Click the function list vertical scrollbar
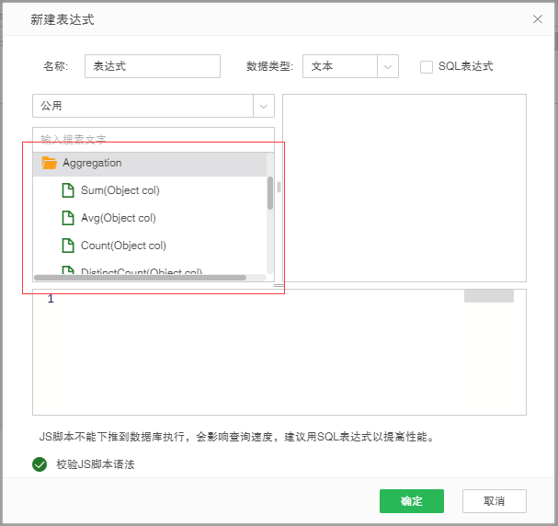558x526 pixels. (270, 193)
